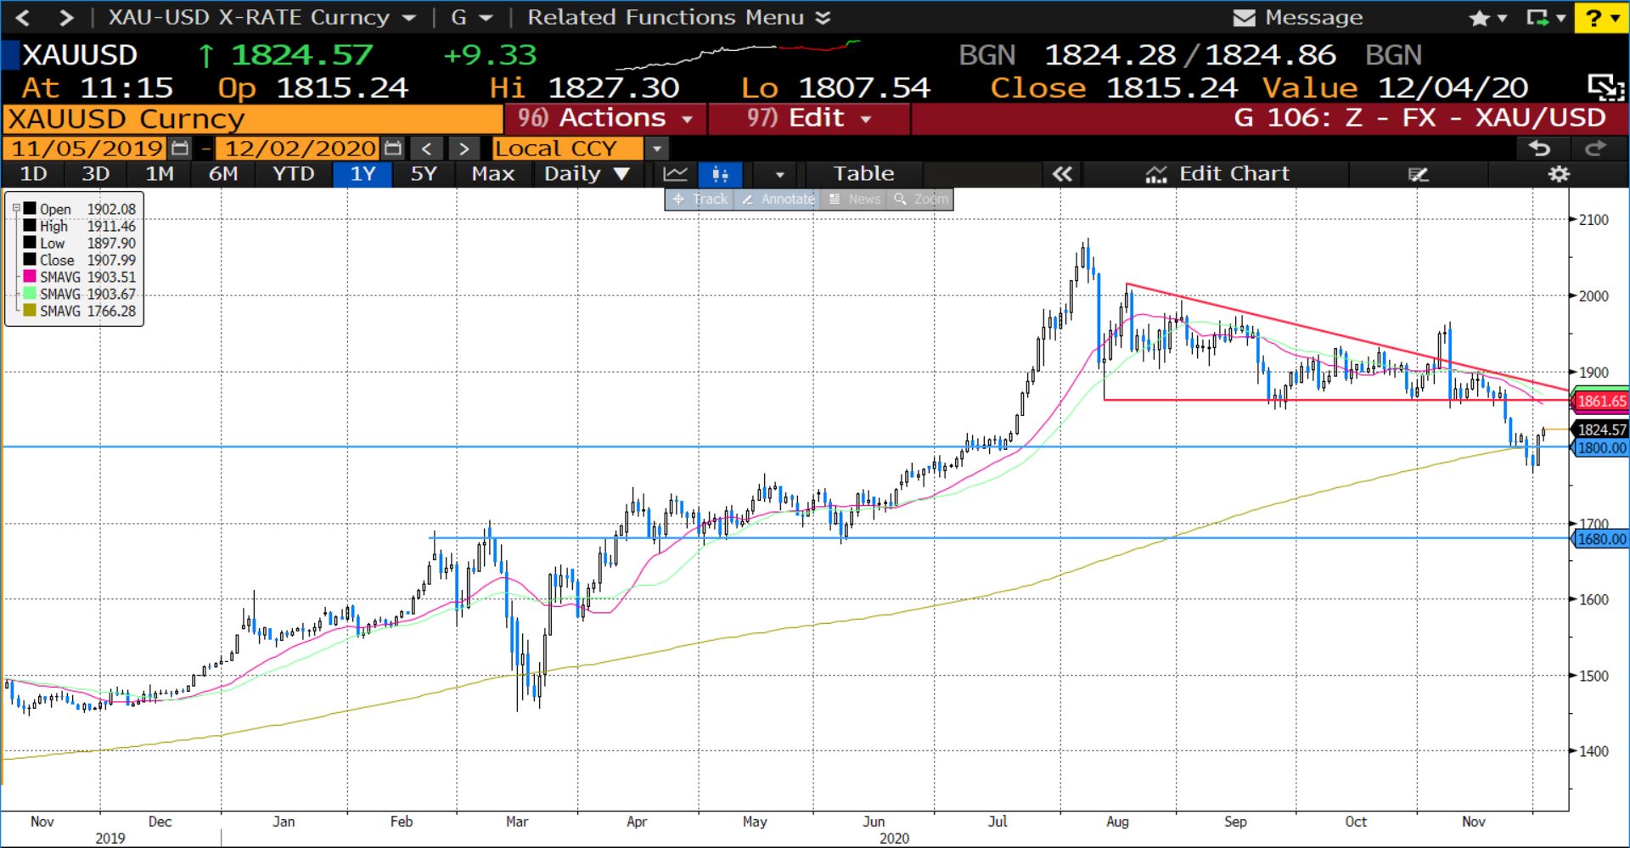Go forward with the right navigation arrow
This screenshot has height=848, width=1630.
pyautogui.click(x=66, y=17)
